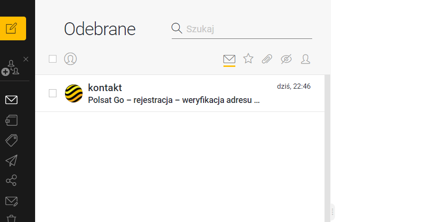Open the labels tag icon in sidebar
436x222 pixels.
coord(11,140)
